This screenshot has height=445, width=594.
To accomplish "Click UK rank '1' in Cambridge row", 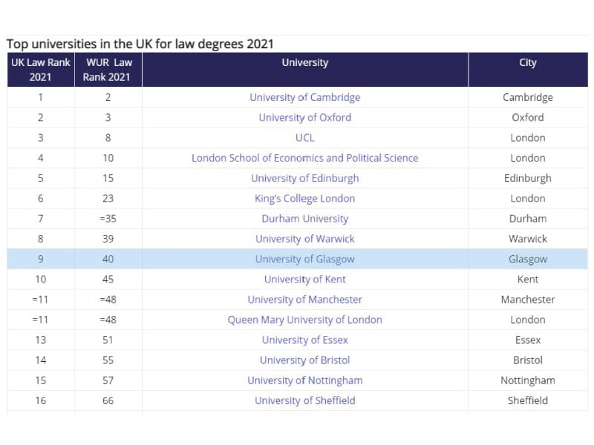I will click(41, 97).
